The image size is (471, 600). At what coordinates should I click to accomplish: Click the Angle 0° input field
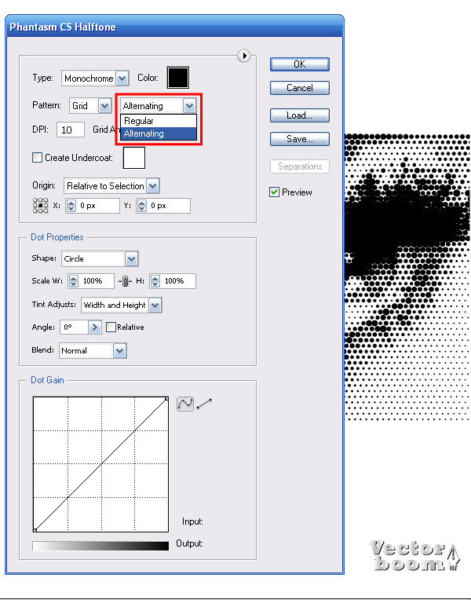click(x=75, y=327)
